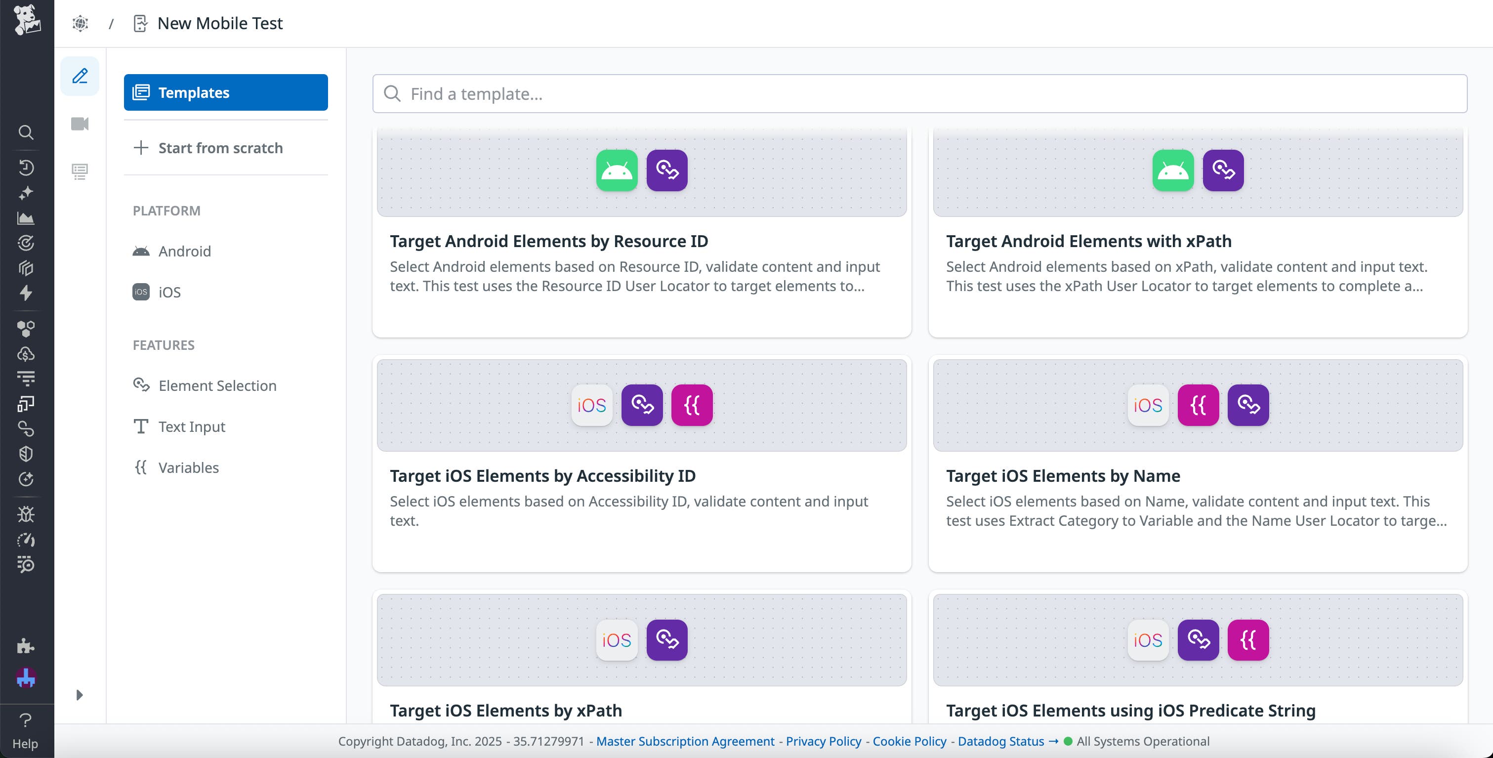Open the recording camera icon in test sidebar

(x=80, y=124)
